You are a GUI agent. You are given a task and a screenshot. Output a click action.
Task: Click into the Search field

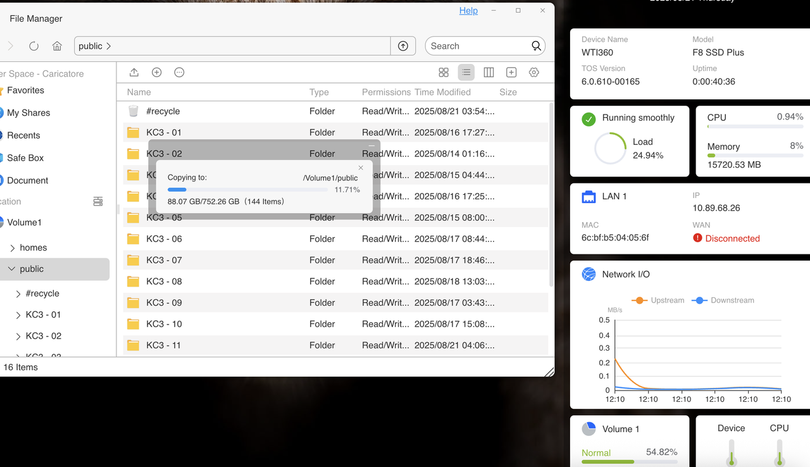coord(478,46)
